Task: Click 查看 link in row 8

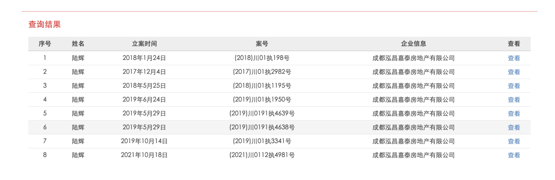Action: 513,155
